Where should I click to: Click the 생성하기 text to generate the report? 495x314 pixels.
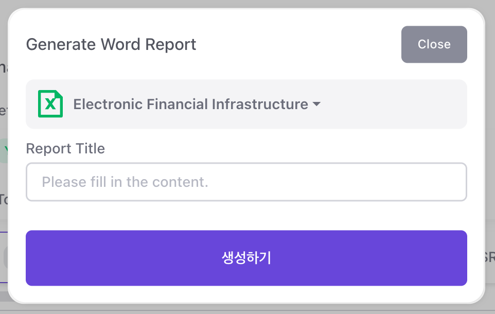246,258
